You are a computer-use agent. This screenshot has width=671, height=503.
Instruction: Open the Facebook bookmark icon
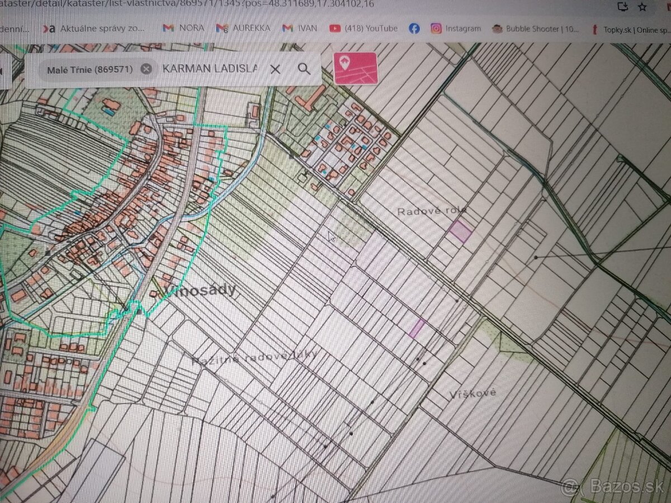point(414,29)
